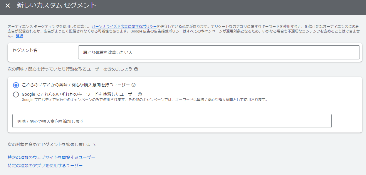Close the new custom segment dialog
This screenshot has height=175, width=366.
coord(8,6)
